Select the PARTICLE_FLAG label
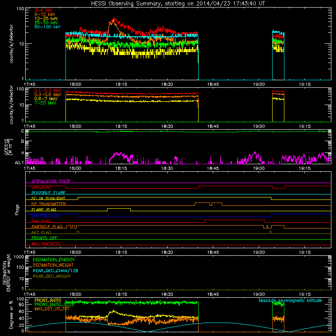 click(x=47, y=227)
